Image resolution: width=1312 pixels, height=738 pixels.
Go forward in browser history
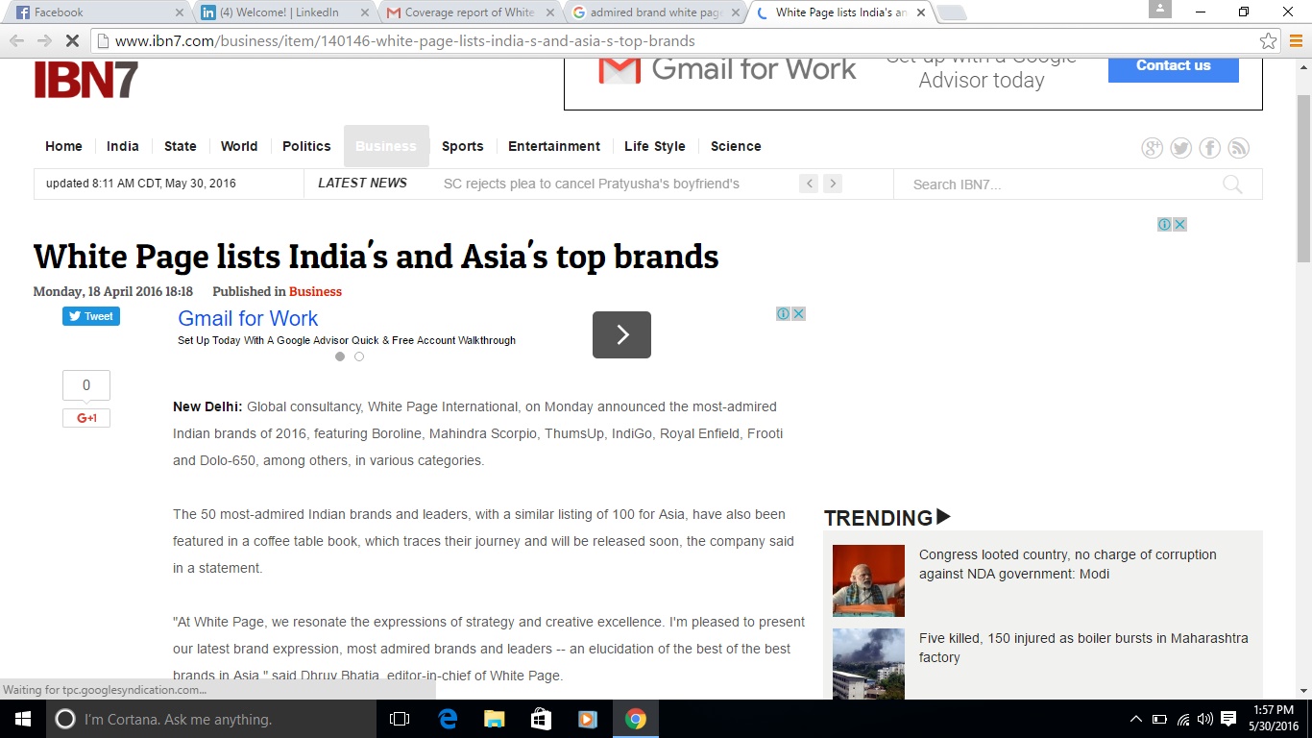click(44, 41)
